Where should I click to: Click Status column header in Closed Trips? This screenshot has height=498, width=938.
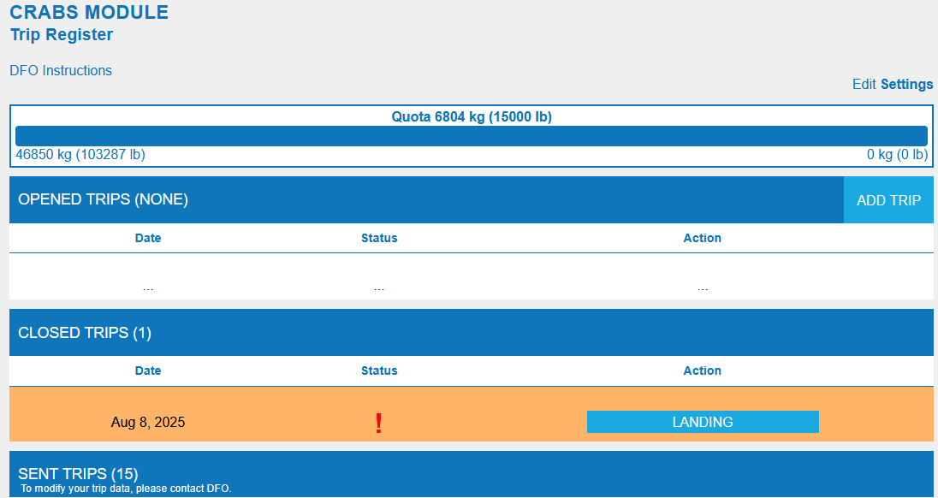pyautogui.click(x=379, y=371)
